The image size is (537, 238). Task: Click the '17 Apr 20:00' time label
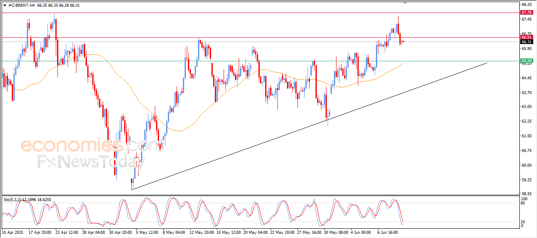tap(40, 232)
